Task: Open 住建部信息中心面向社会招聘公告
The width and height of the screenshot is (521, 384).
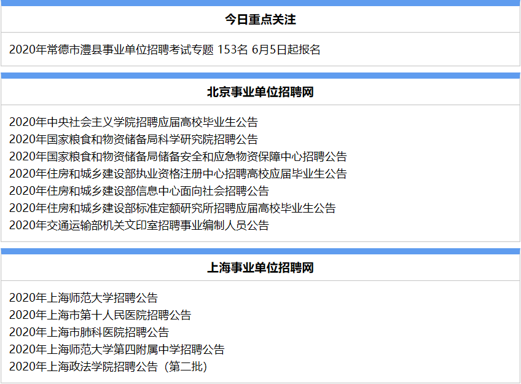Action: pyautogui.click(x=139, y=191)
